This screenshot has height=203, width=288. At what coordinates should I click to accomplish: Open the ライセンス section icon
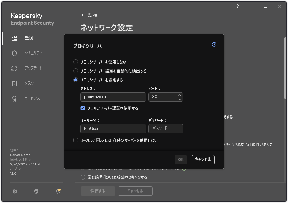14,98
